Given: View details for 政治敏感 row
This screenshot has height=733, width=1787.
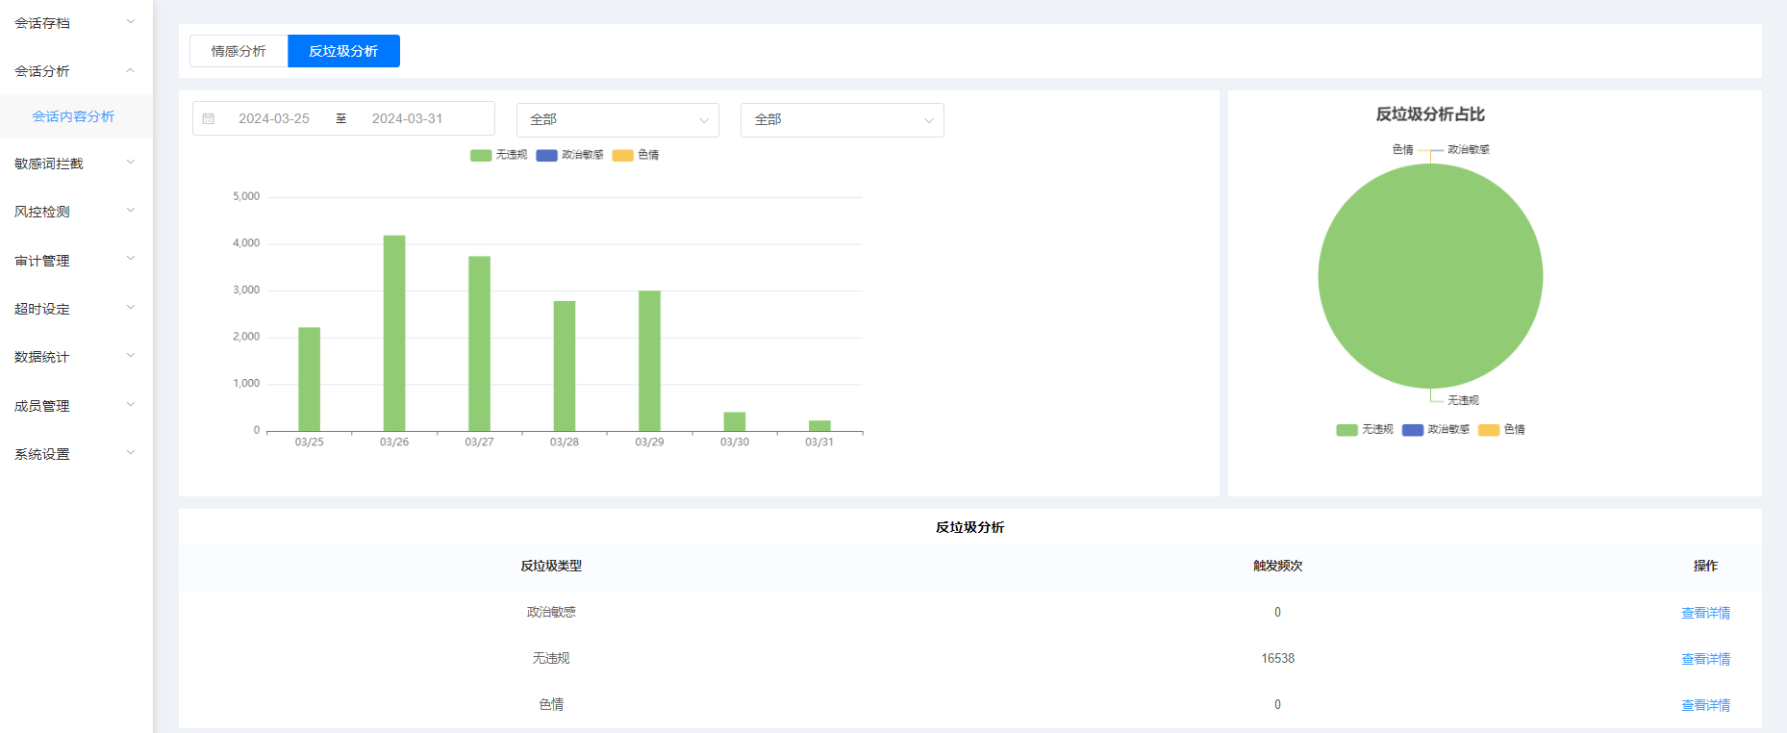Looking at the screenshot, I should click(x=1704, y=613).
